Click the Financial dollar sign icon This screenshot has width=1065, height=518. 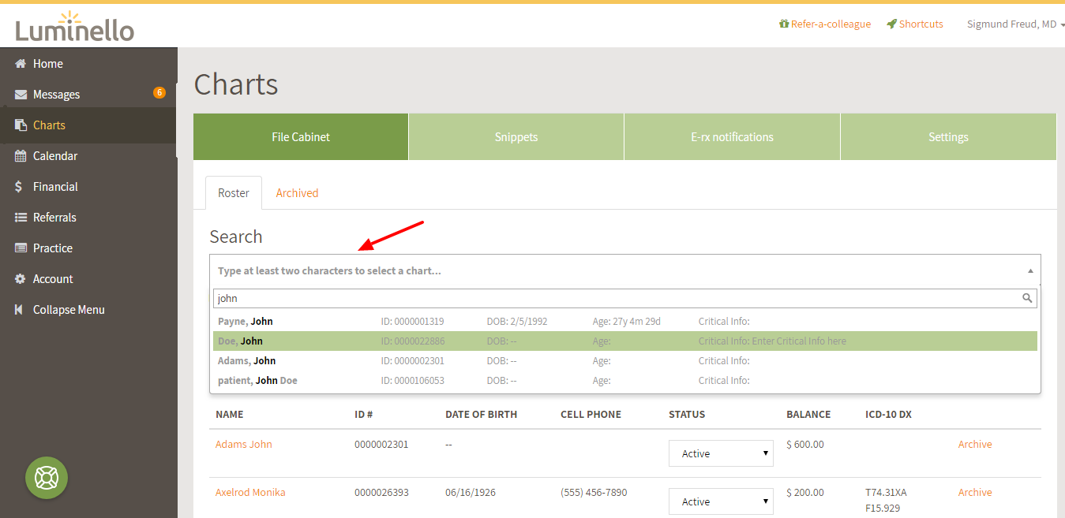click(19, 187)
